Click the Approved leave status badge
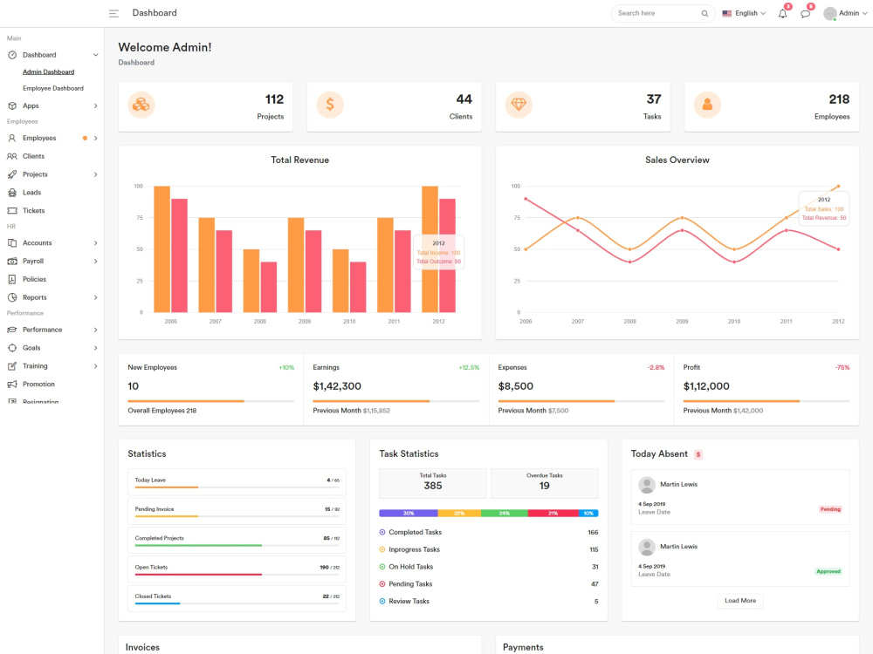873x654 pixels. tap(828, 572)
